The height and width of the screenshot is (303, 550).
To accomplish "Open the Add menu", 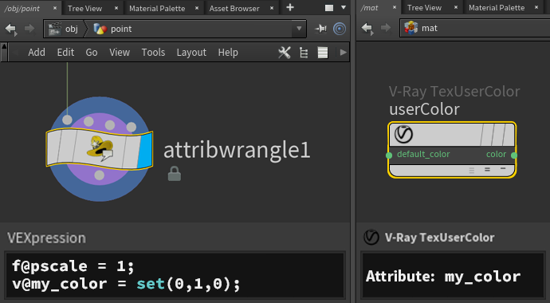I will pos(37,53).
